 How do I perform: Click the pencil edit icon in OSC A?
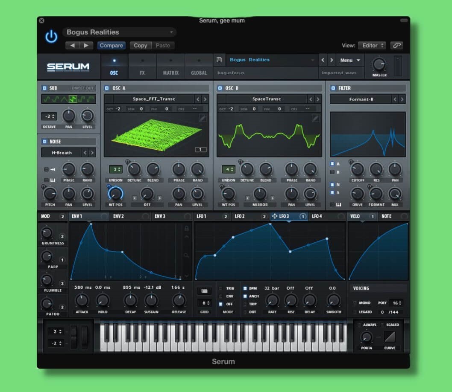tap(203, 118)
